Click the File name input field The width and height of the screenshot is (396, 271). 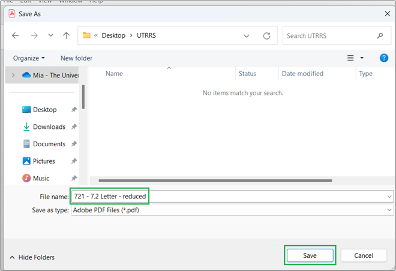click(228, 196)
